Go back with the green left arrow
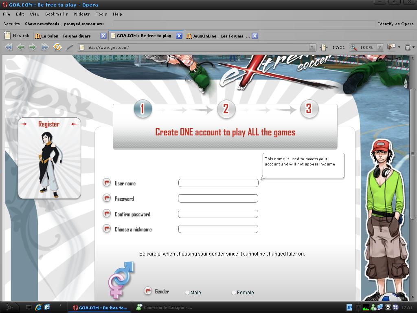 click(20, 47)
